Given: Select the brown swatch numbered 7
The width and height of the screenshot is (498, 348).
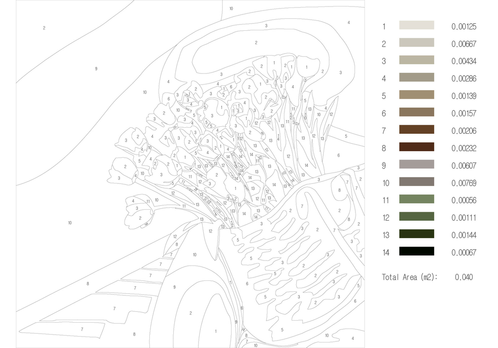Looking at the screenshot, I should coord(416,130).
